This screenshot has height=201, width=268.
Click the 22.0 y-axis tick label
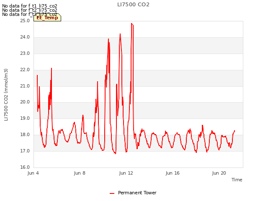(x=25, y=70)
